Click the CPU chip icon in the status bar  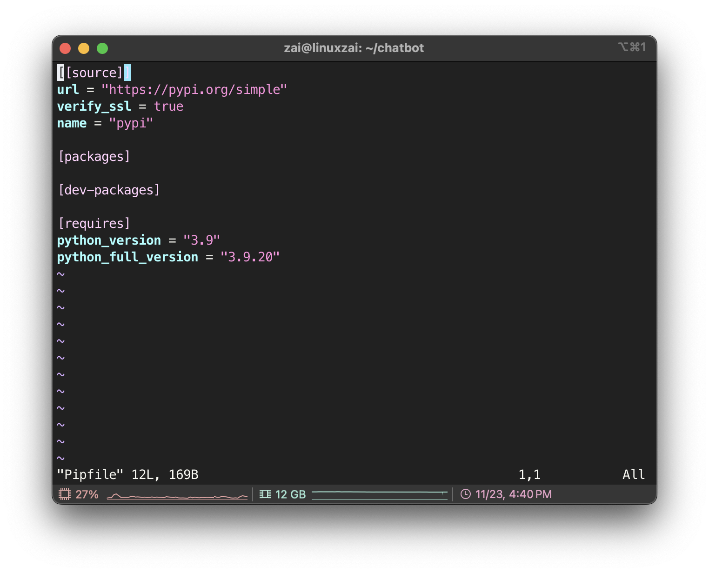(x=64, y=494)
